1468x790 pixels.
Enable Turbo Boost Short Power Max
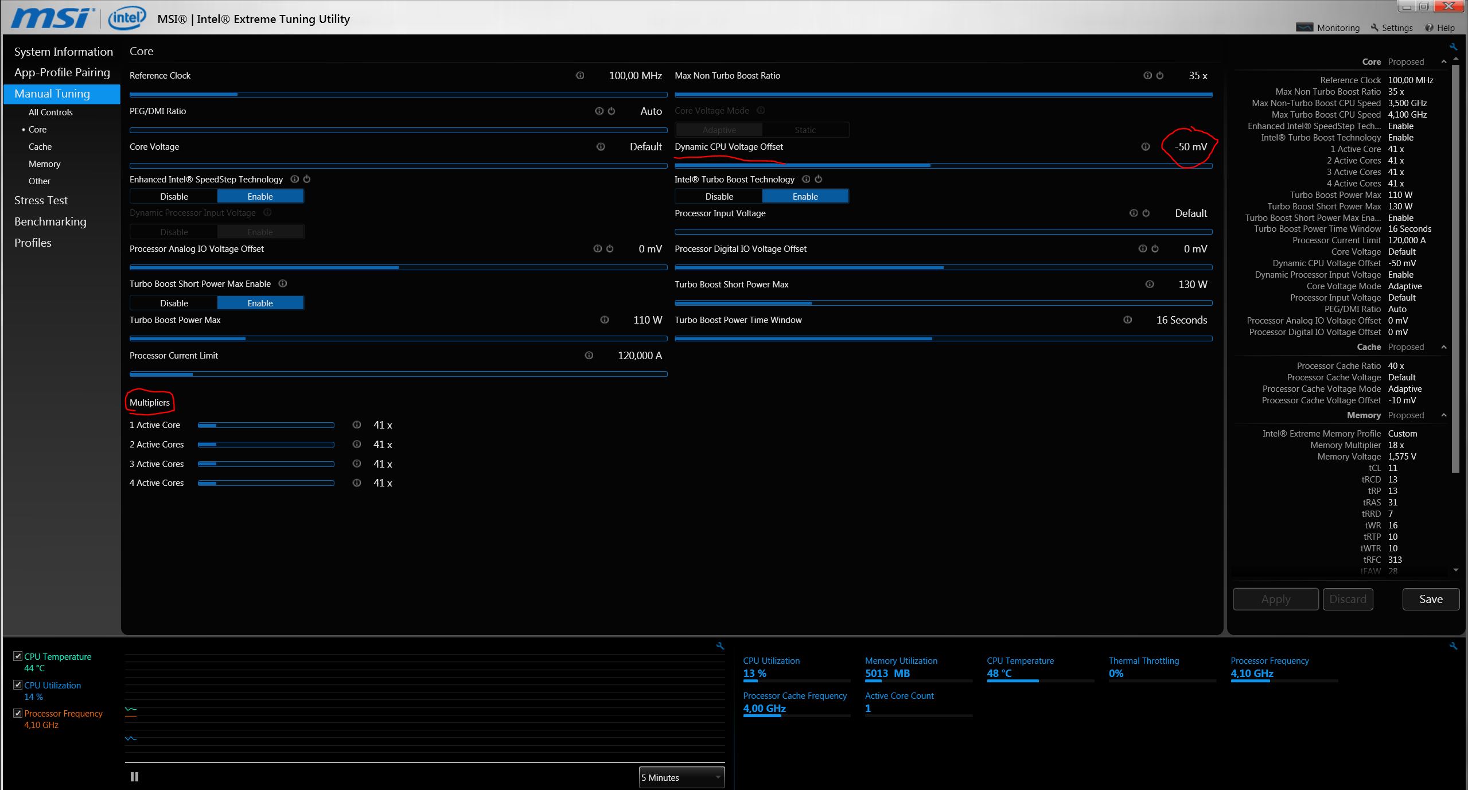point(260,303)
